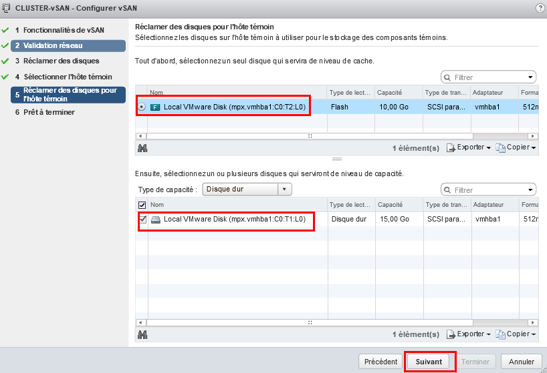
Task: Click the Annuler button
Action: click(x=521, y=362)
